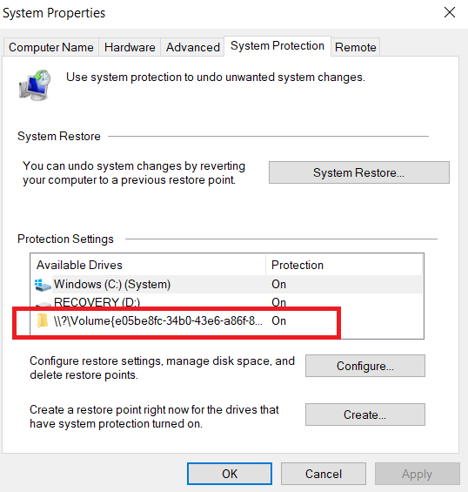Image resolution: width=468 pixels, height=492 pixels.
Task: Confirm with the OK button
Action: click(230, 474)
